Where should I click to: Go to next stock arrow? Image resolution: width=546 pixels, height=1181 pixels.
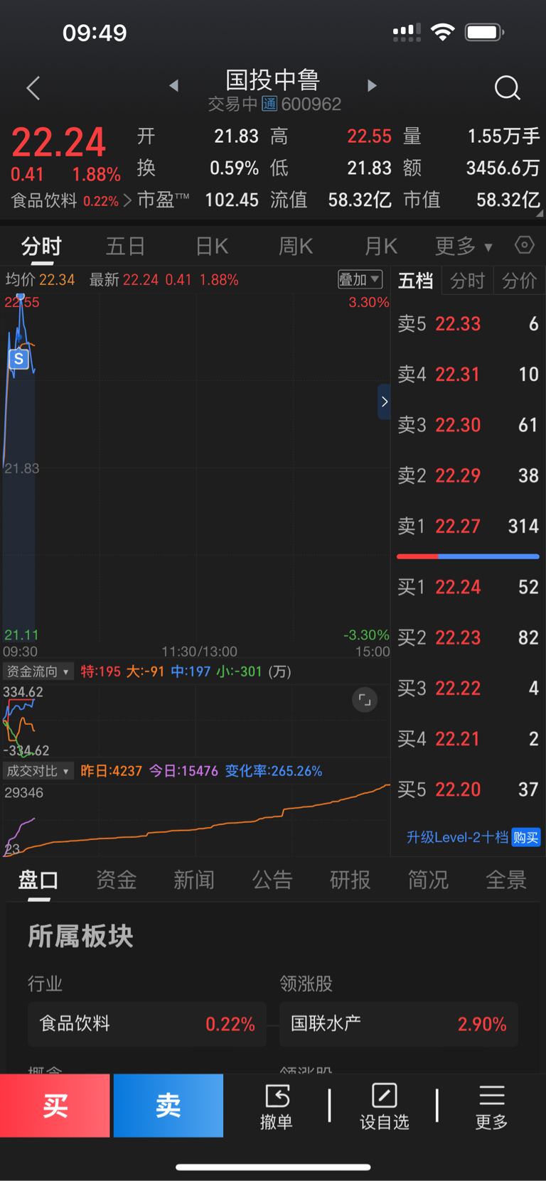point(372,85)
